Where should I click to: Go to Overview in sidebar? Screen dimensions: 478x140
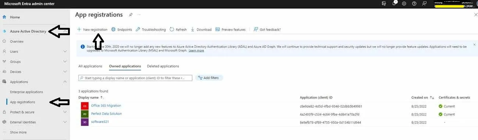pyautogui.click(x=17, y=41)
